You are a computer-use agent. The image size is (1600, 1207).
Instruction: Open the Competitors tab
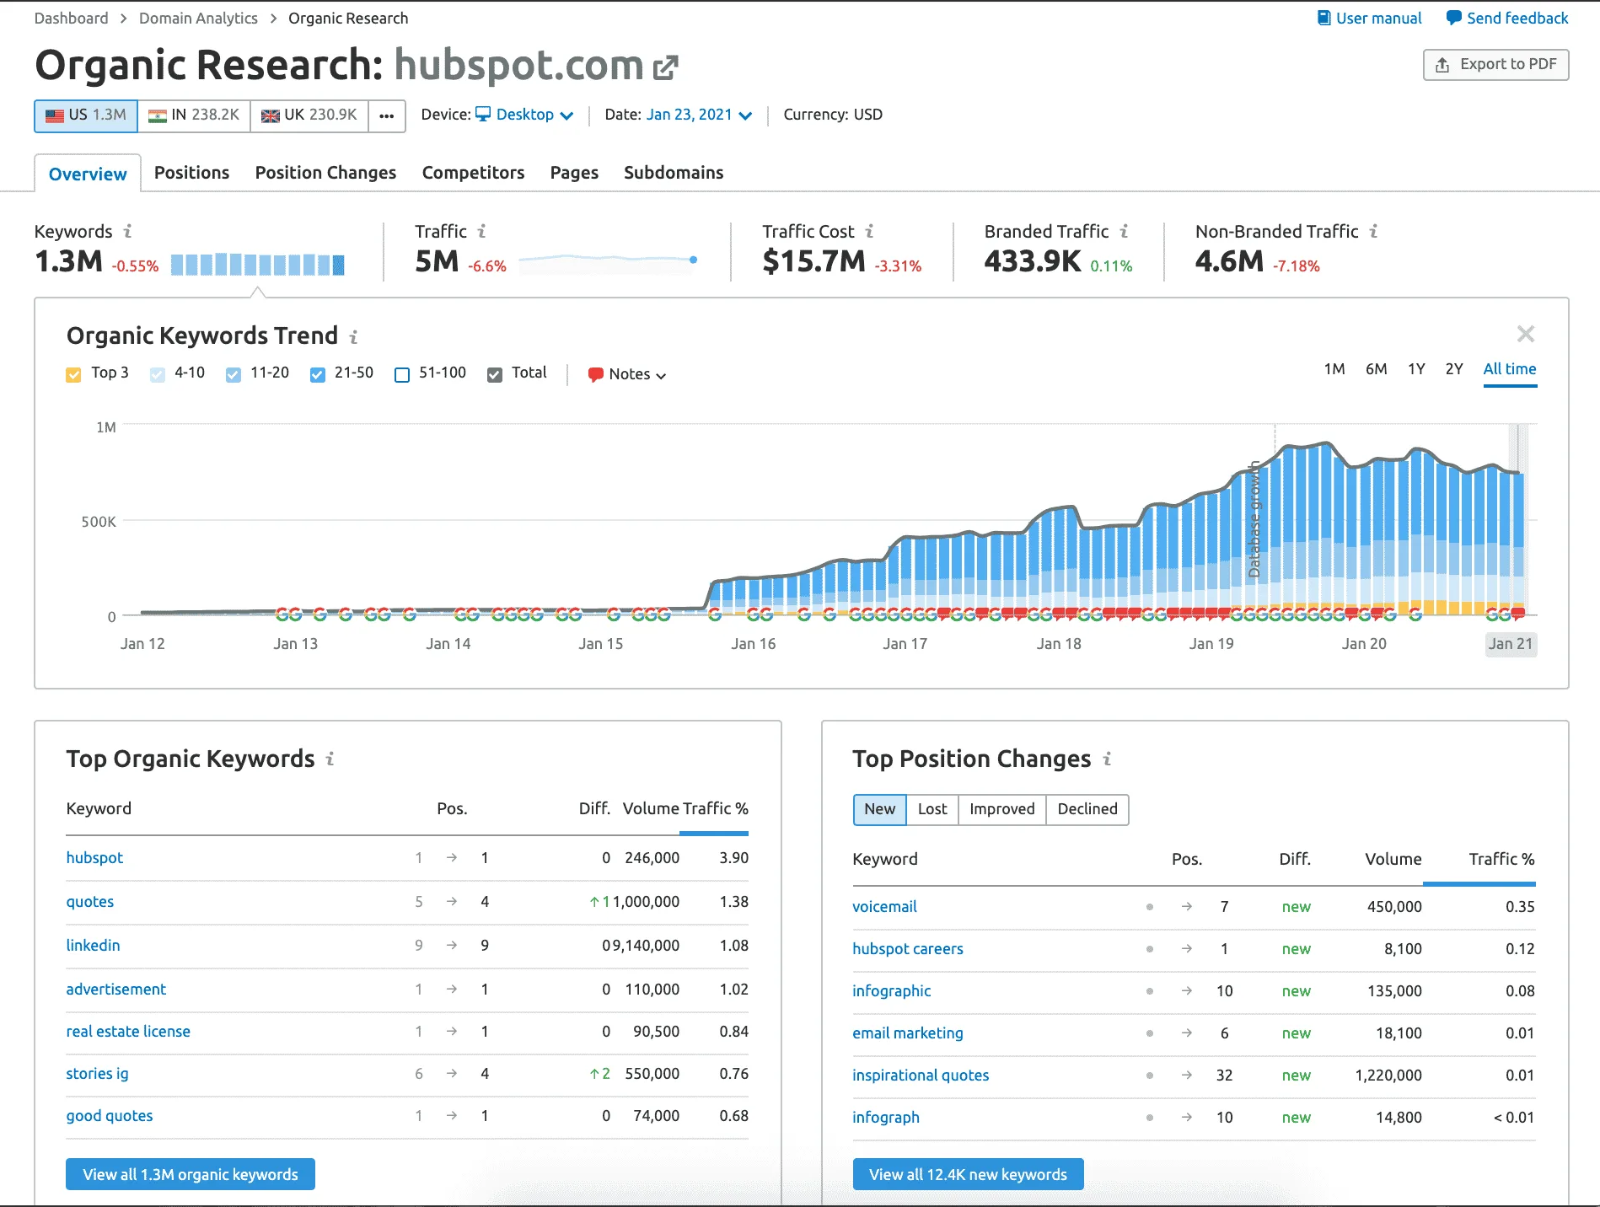point(473,173)
